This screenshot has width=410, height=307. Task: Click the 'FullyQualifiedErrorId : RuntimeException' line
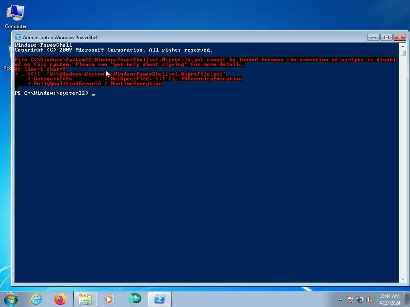click(94, 84)
